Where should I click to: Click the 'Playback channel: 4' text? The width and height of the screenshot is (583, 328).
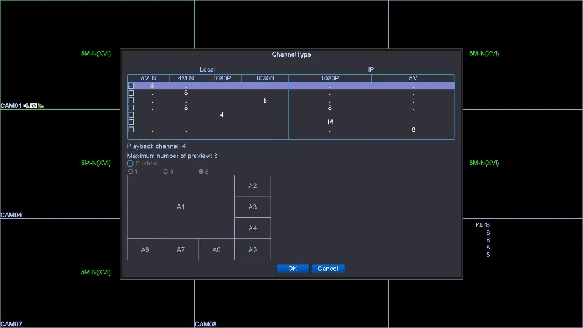(156, 146)
